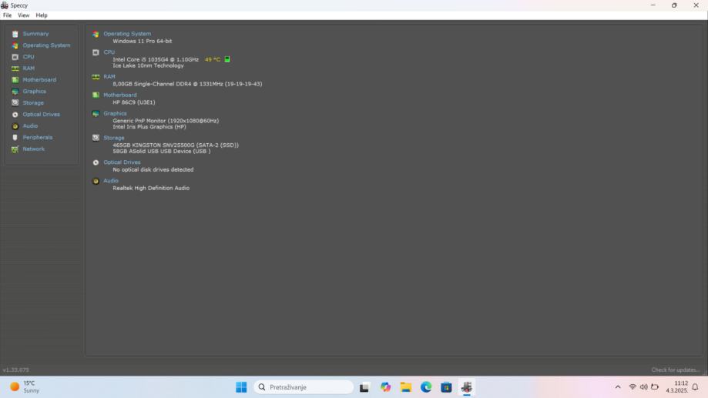Open File Explorer from the taskbar
708x398 pixels.
(x=405, y=387)
